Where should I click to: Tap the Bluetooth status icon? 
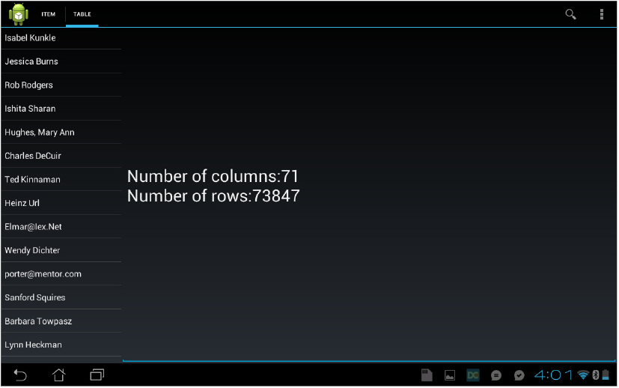coord(596,375)
